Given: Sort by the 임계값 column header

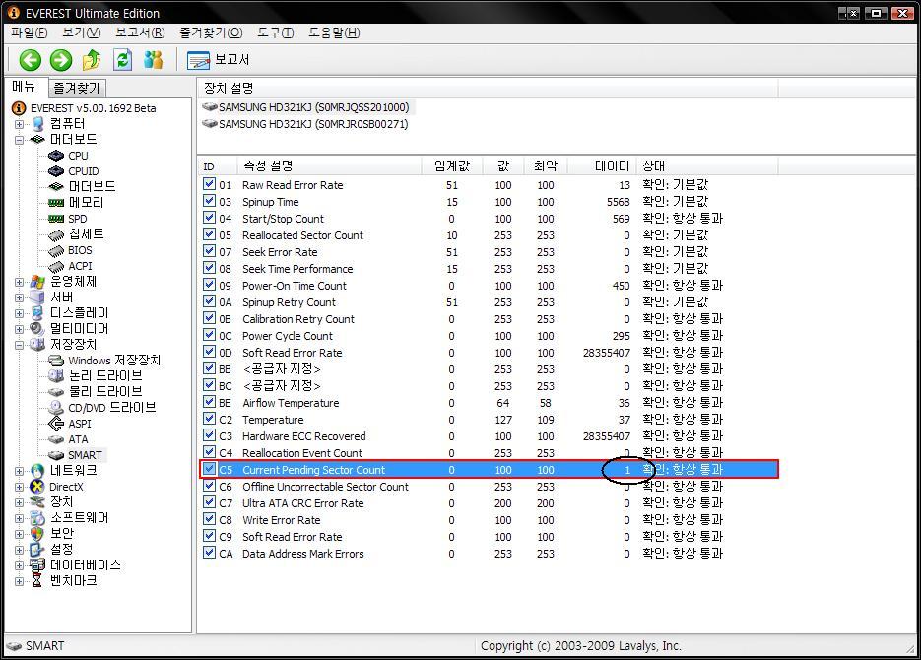Looking at the screenshot, I should tap(452, 166).
